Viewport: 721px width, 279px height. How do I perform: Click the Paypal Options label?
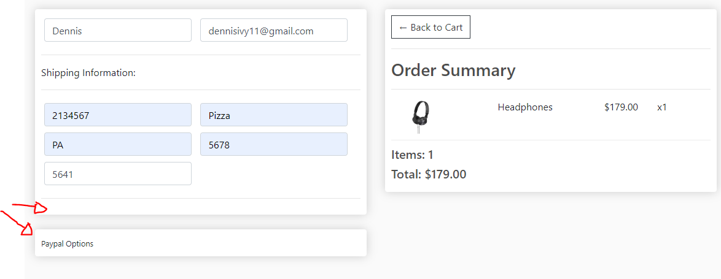click(67, 243)
